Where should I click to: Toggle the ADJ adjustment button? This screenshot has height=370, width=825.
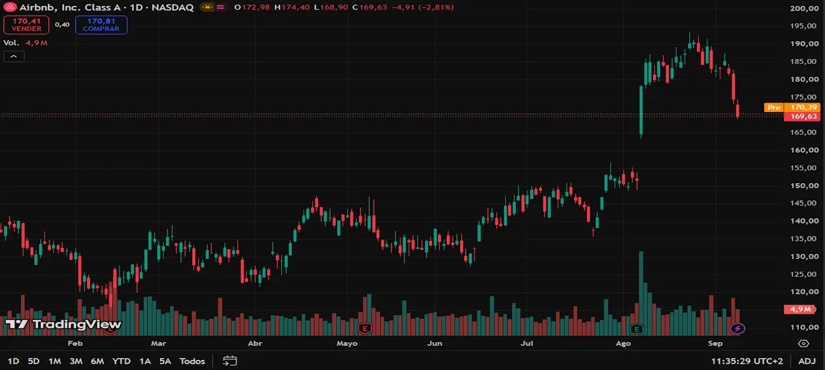807,361
